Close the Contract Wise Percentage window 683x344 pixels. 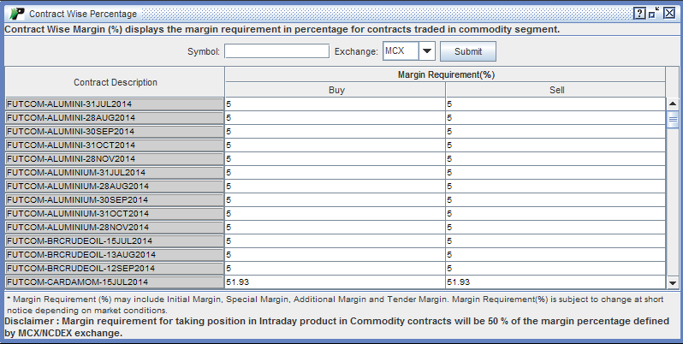pos(669,14)
